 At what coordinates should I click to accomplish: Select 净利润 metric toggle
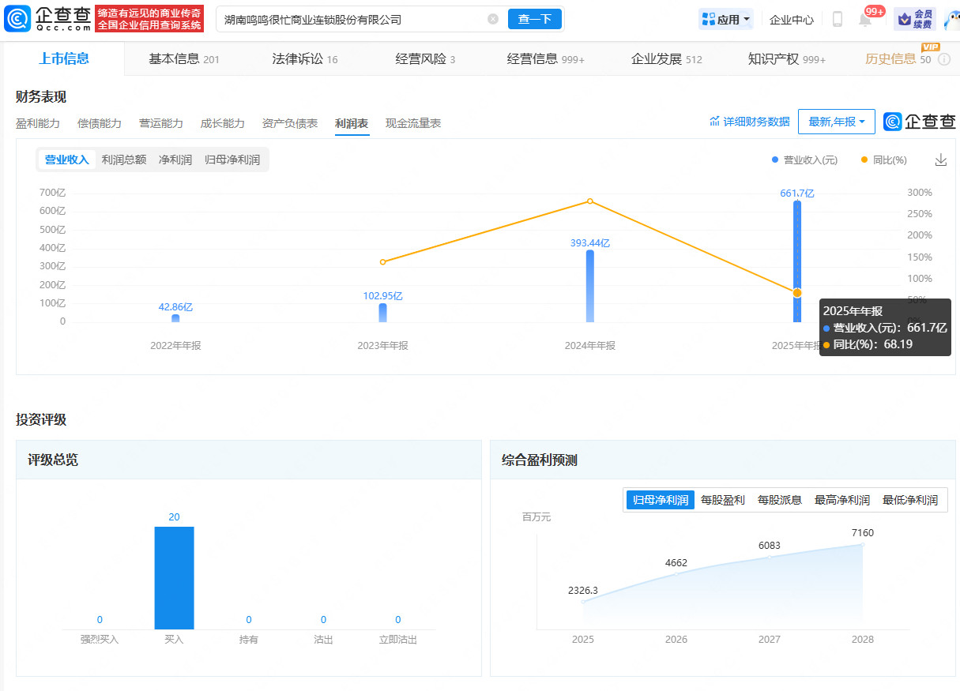(175, 160)
